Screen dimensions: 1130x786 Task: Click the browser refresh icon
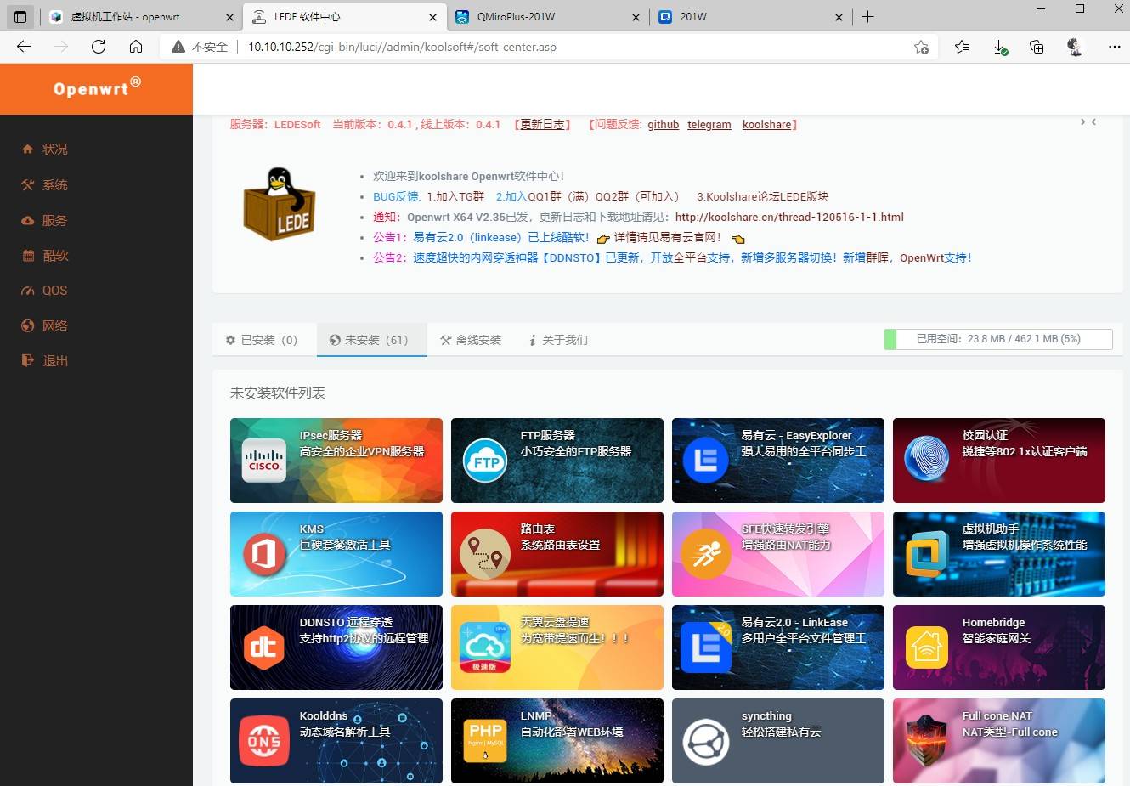tap(98, 48)
